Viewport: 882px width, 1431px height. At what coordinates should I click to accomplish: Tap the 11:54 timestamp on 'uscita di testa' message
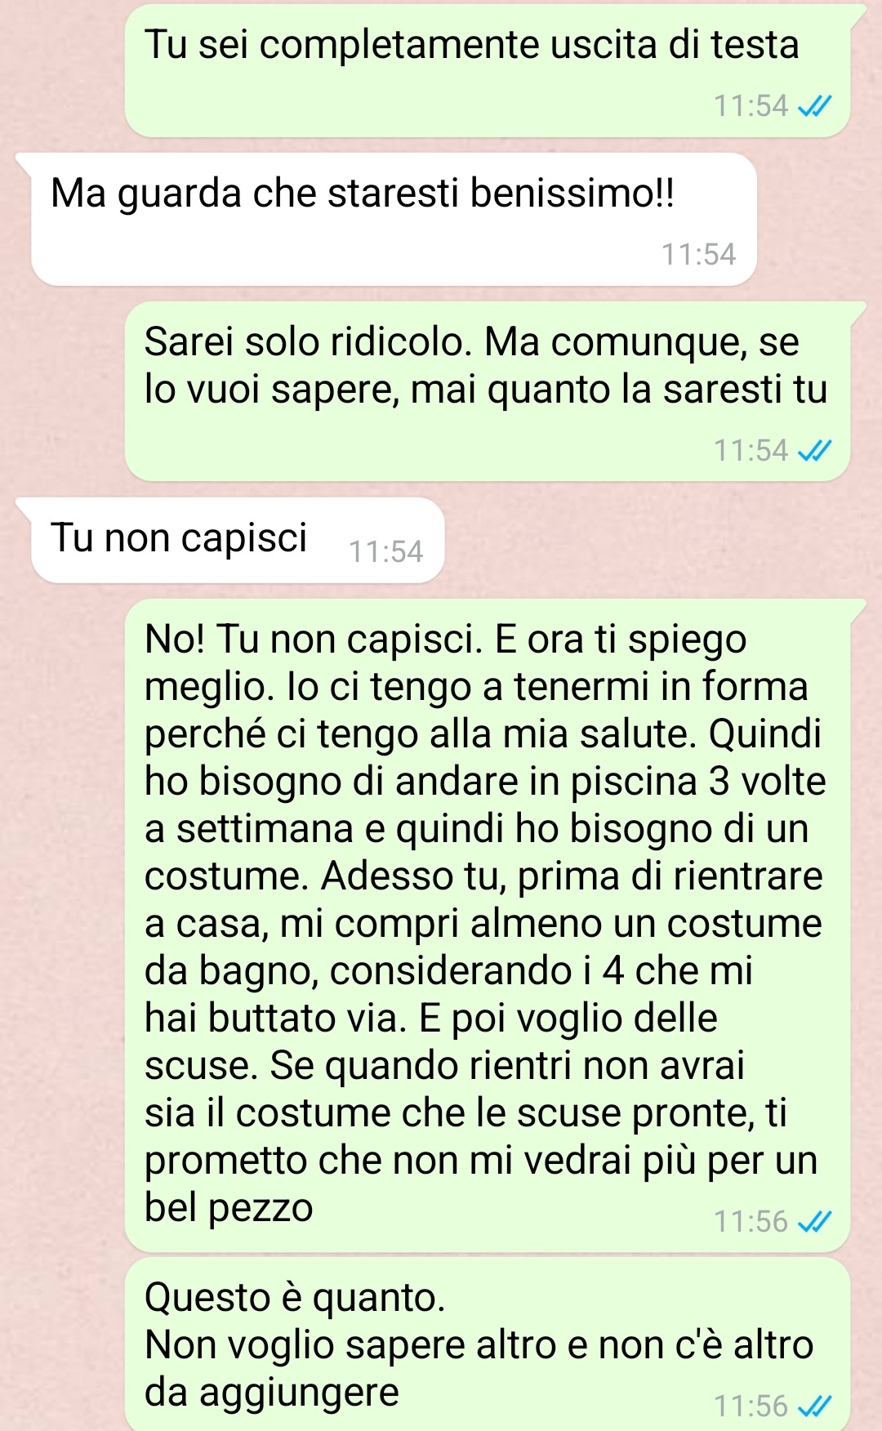point(751,106)
